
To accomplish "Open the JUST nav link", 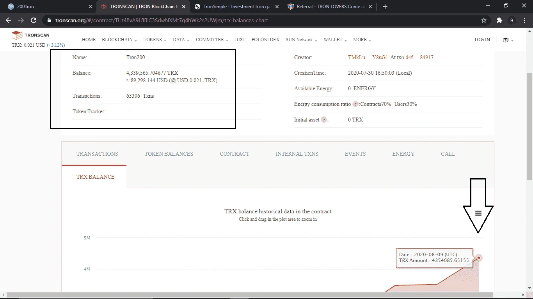I will point(240,40).
